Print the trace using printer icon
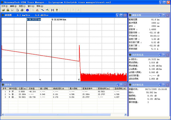This screenshot has width=171, height=120. [x=22, y=10]
